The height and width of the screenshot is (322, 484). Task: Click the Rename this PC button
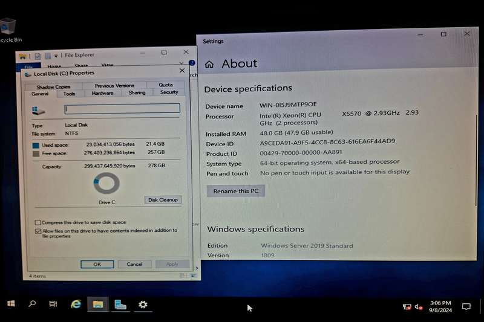tap(236, 191)
